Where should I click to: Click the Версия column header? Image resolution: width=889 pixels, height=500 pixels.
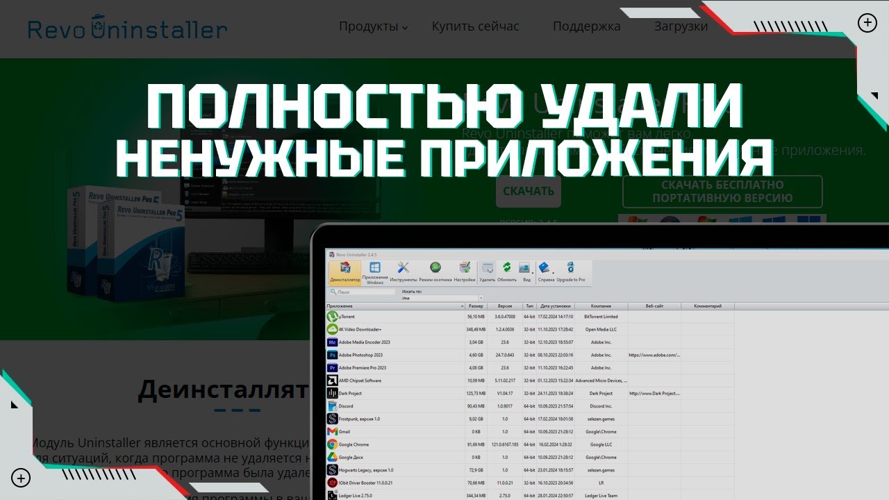click(x=505, y=306)
